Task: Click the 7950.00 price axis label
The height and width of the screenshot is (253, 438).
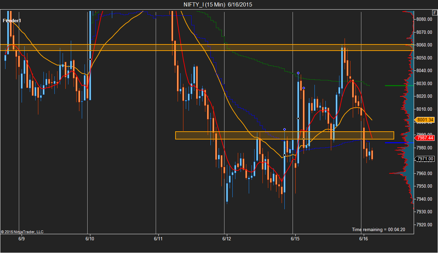Action: point(424,186)
